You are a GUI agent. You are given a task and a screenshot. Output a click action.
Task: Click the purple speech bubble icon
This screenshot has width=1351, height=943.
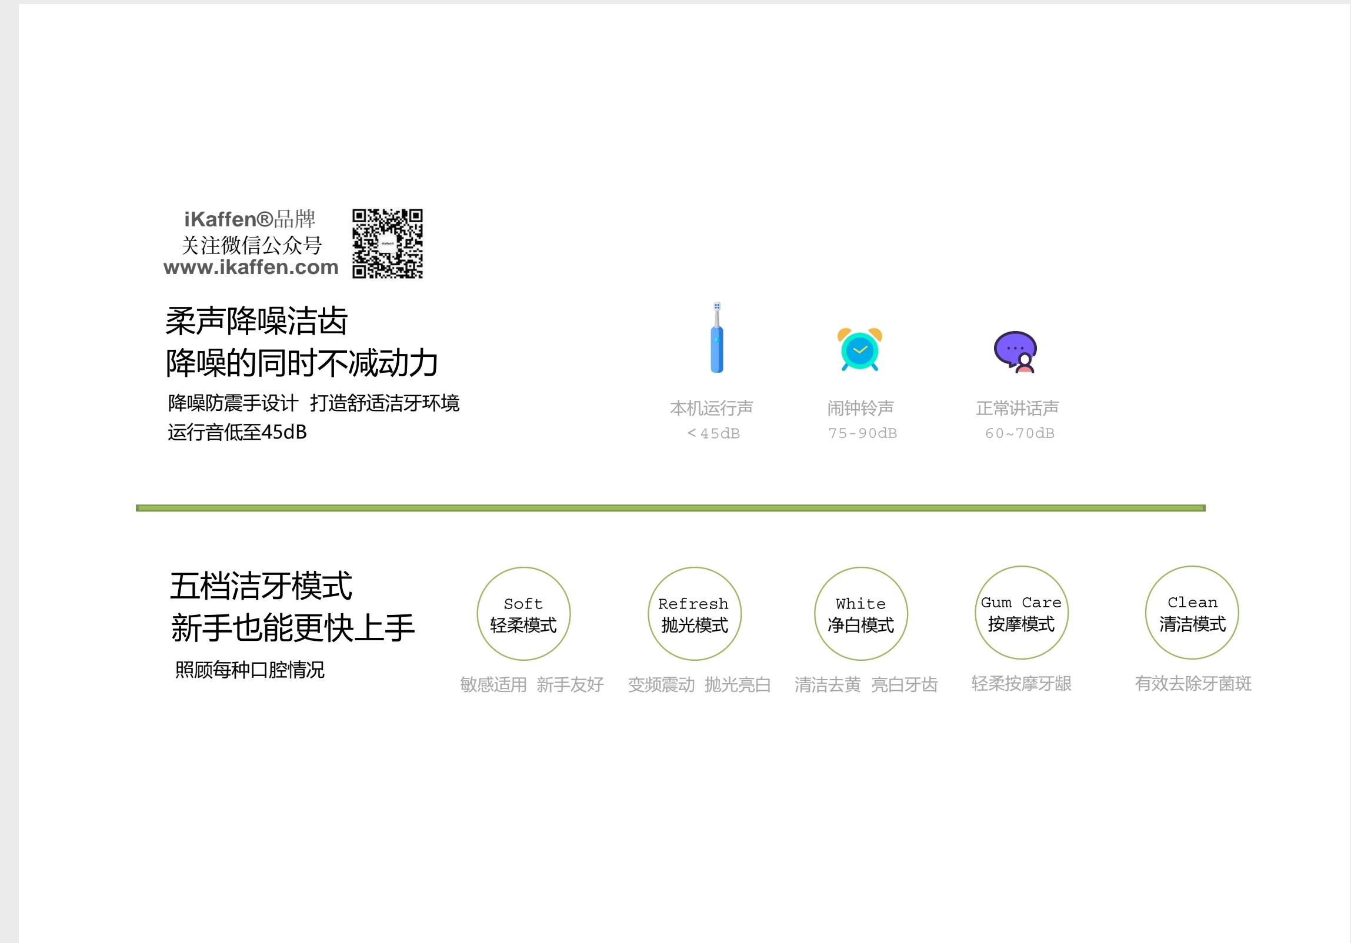(x=1016, y=352)
